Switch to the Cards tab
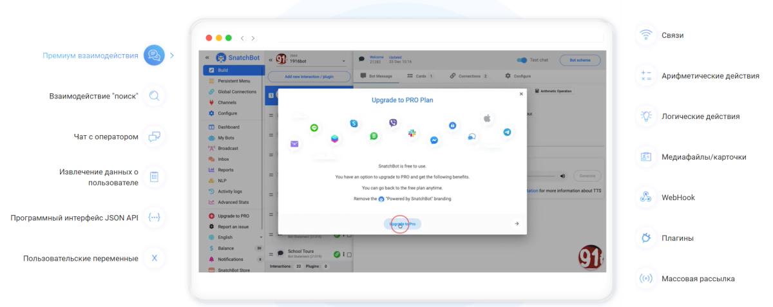This screenshot has height=307, width=773. click(420, 76)
